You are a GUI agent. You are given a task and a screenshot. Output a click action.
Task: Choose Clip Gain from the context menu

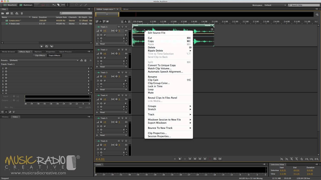click(153, 80)
